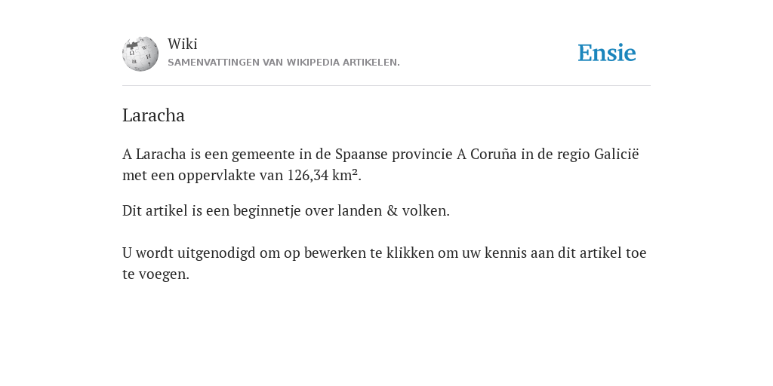This screenshot has height=386, width=773.
Task: Click the word 'Spaanse' in the article text
Action: pos(362,155)
